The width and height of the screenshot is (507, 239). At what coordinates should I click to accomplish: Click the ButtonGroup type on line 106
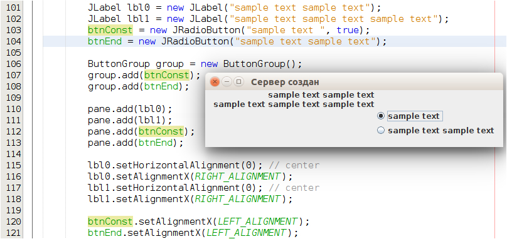(119, 64)
